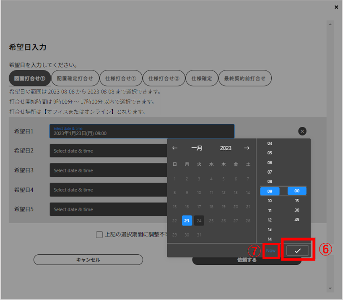This screenshot has height=300, width=343.
Task: Choose hour 08 in time list
Action: click(270, 181)
